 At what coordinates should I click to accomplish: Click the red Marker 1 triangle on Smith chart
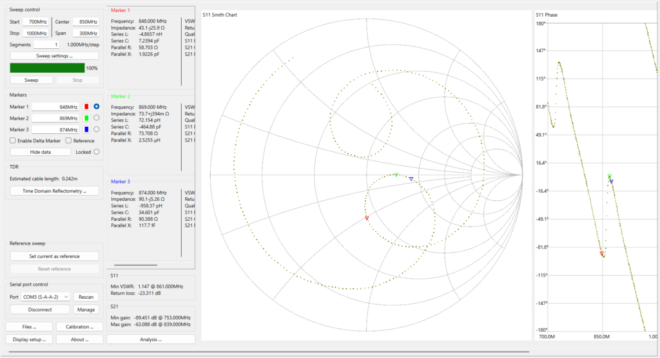[x=367, y=218]
